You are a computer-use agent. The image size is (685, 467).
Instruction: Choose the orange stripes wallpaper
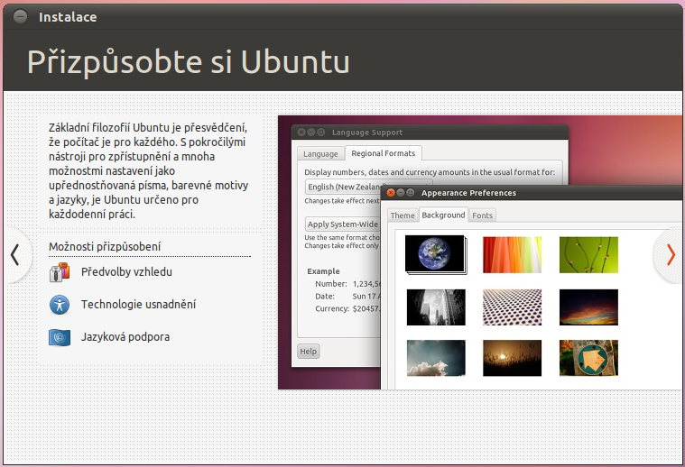coord(512,255)
